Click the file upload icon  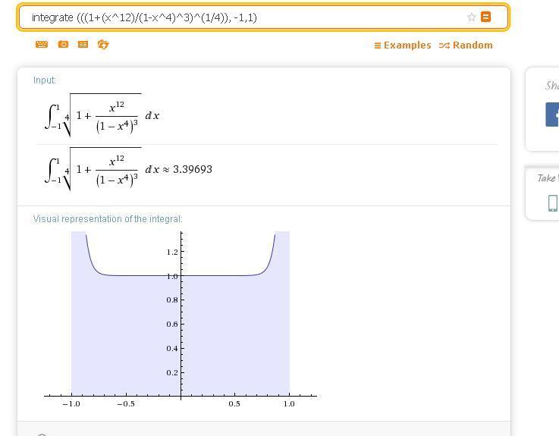103,45
